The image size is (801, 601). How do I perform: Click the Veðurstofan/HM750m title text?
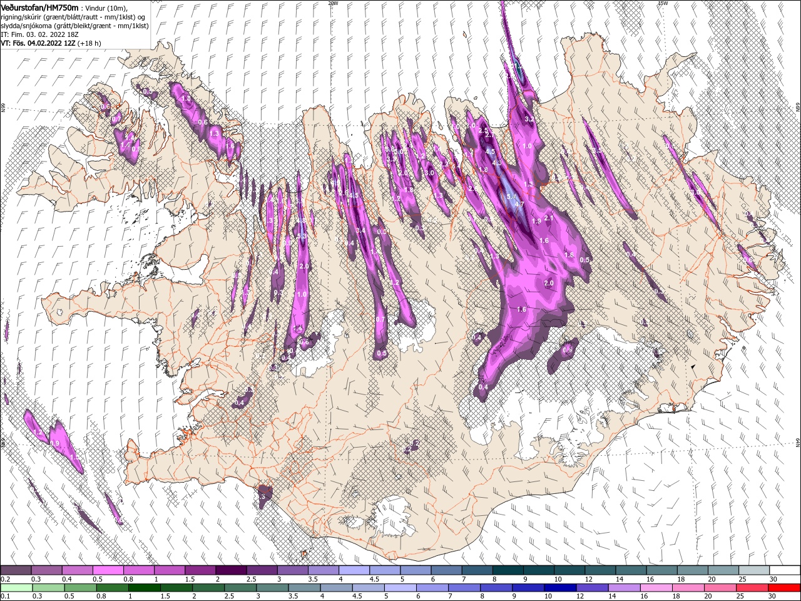(x=39, y=7)
